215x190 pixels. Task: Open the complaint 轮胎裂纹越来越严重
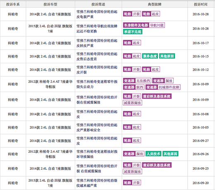97,183
